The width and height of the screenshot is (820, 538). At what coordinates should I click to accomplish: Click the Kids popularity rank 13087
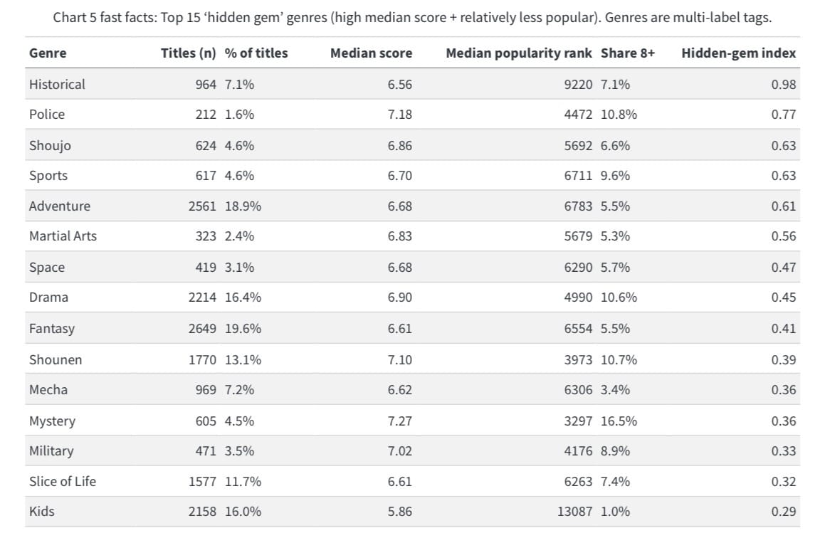(574, 512)
